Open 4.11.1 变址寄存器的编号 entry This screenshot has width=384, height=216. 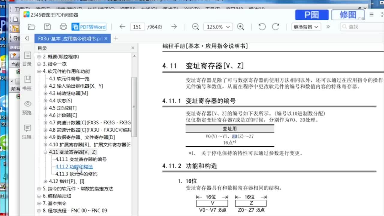(81, 159)
